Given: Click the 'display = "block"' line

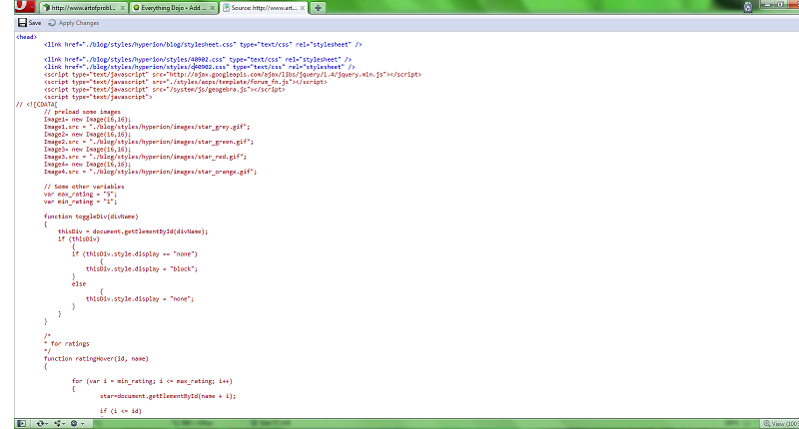Looking at the screenshot, I should (x=142, y=268).
